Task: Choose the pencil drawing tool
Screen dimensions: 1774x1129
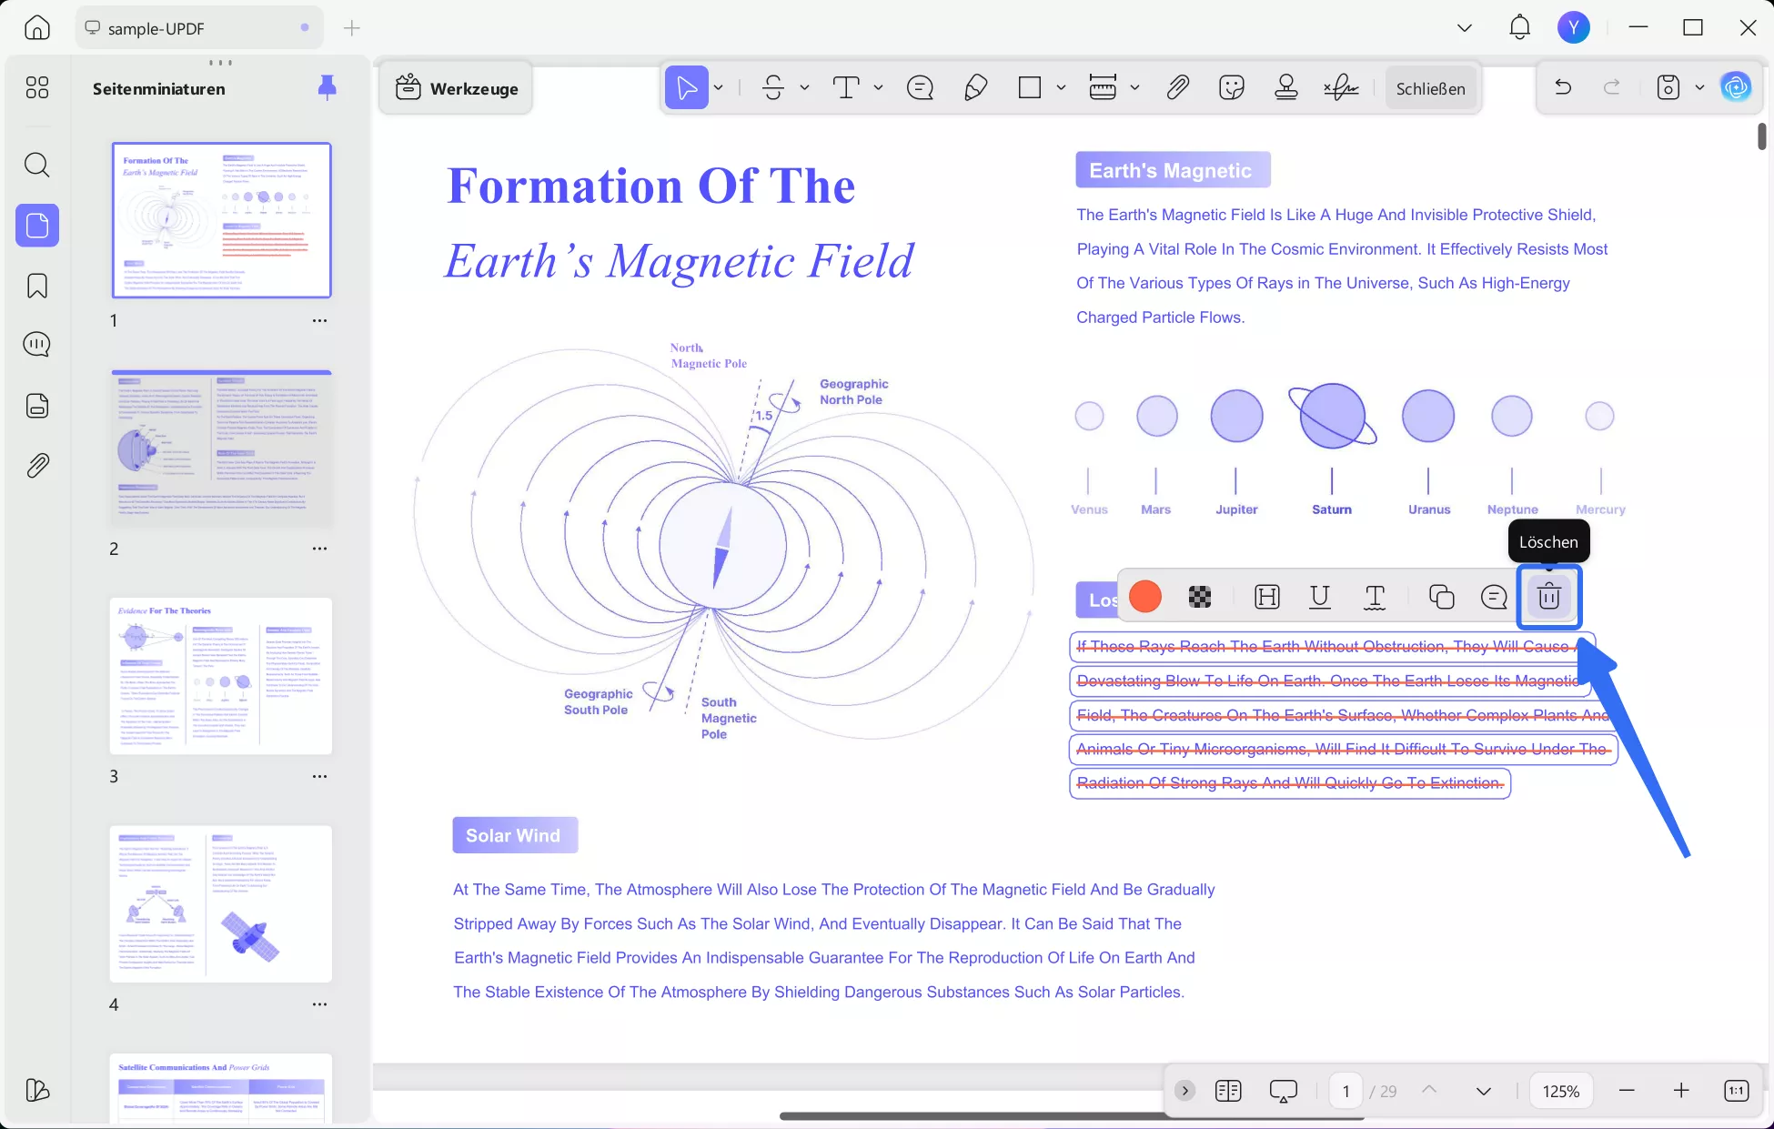Action: (975, 88)
